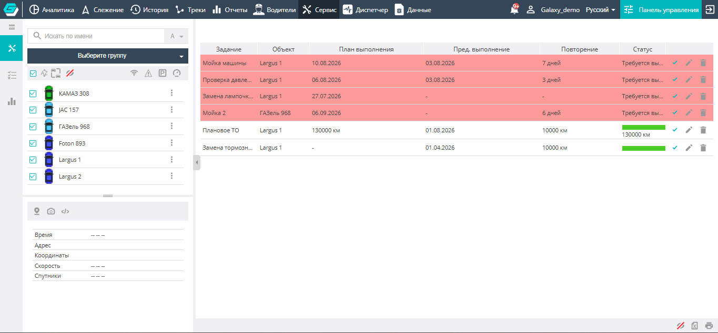Switch to the Отчеты tab
The width and height of the screenshot is (718, 333).
click(230, 9)
